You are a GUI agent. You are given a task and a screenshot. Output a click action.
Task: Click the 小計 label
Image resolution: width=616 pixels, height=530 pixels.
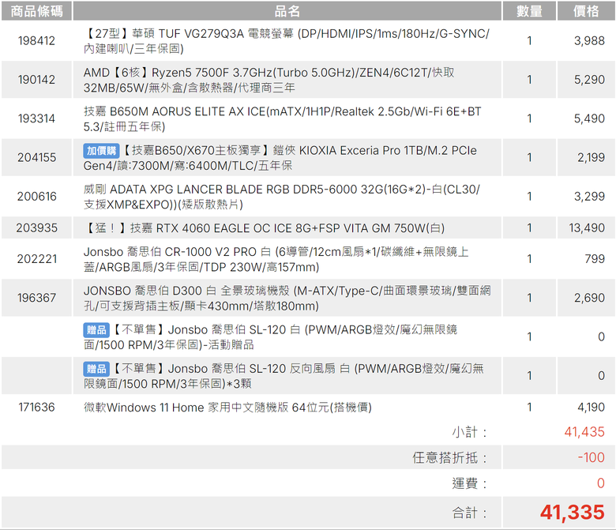(469, 432)
